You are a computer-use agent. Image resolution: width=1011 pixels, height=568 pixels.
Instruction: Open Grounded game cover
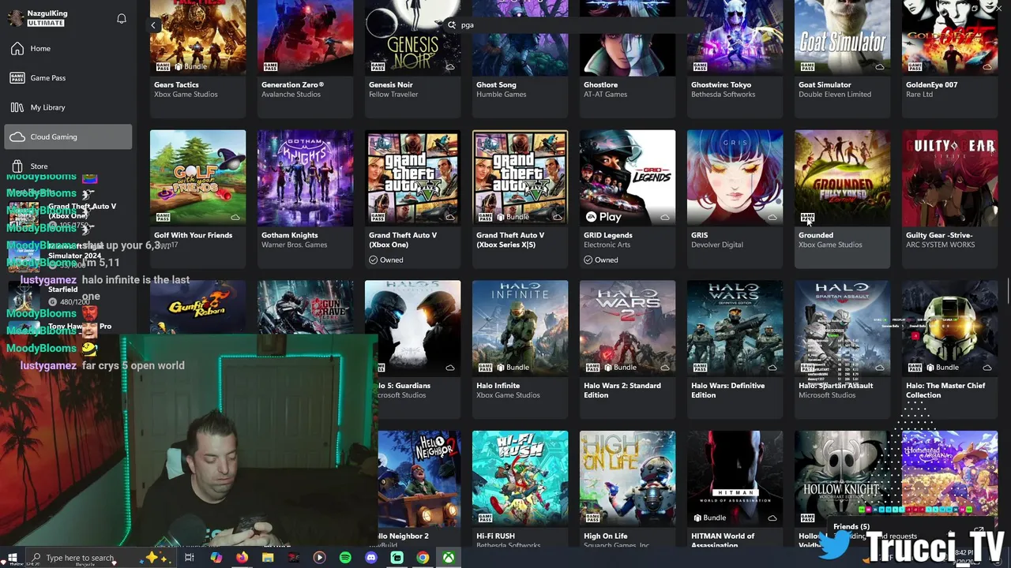pos(842,177)
